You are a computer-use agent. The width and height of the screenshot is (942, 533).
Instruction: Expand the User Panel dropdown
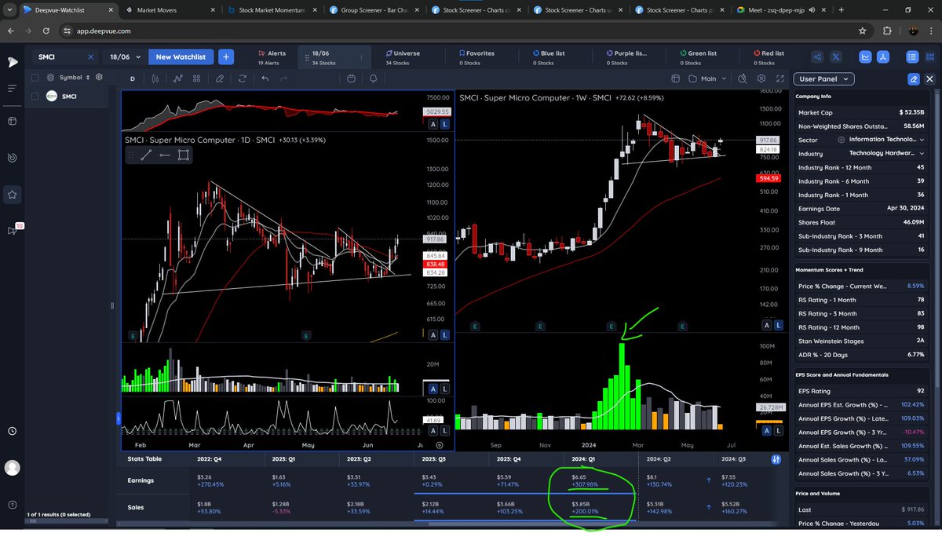point(824,79)
